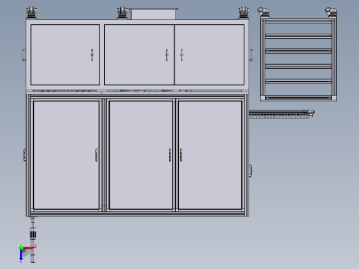Click the green Y axis dot of the triad

(21, 248)
